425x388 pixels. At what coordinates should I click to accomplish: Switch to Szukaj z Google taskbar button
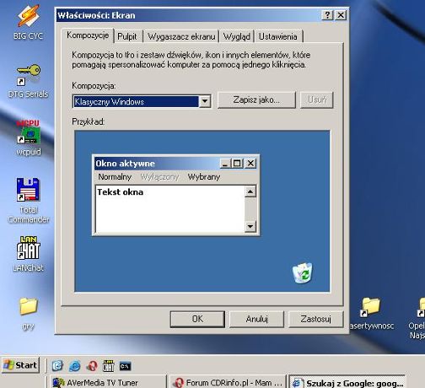347,382
